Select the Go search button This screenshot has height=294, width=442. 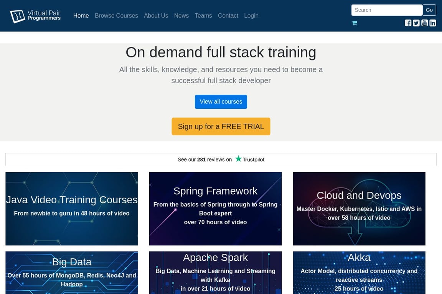click(x=429, y=10)
